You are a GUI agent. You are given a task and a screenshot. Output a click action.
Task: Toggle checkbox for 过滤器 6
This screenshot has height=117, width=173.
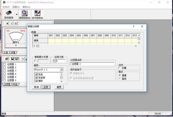(4, 80)
